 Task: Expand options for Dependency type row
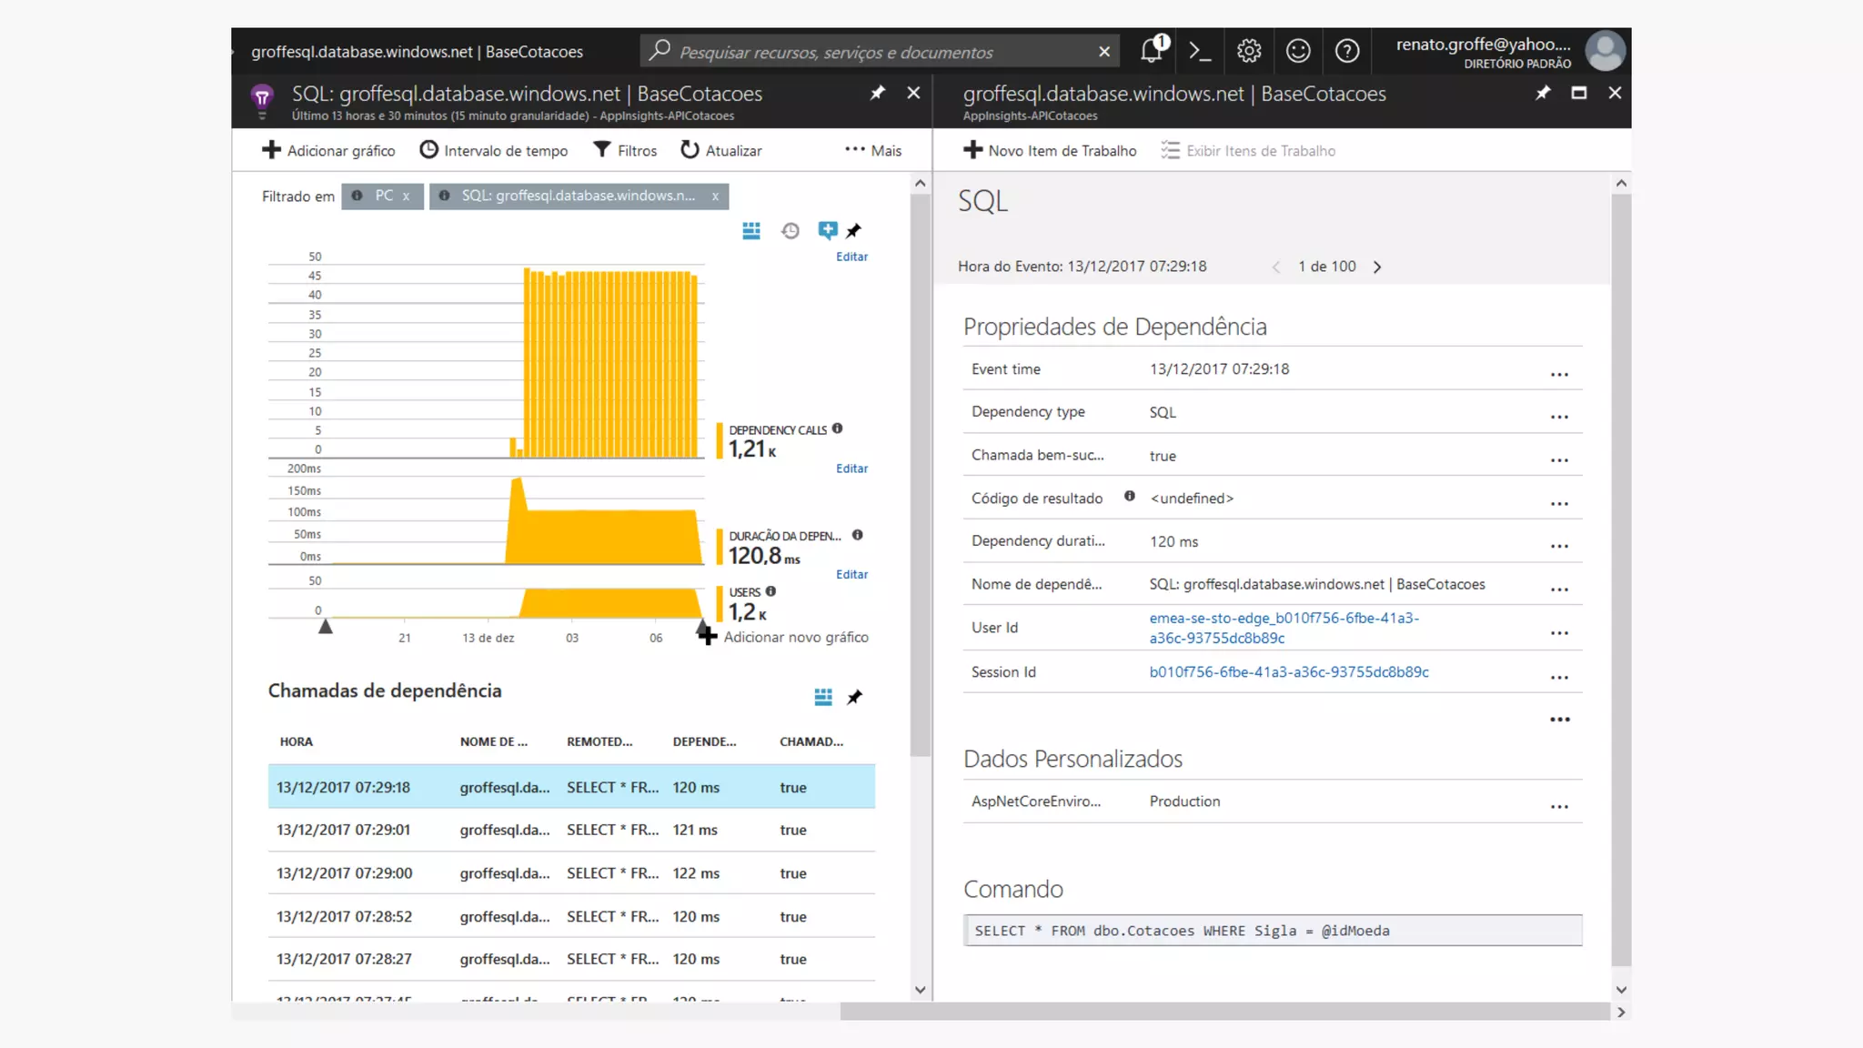click(1559, 417)
